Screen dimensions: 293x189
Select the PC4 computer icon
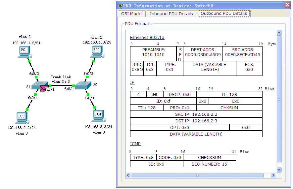98,115
